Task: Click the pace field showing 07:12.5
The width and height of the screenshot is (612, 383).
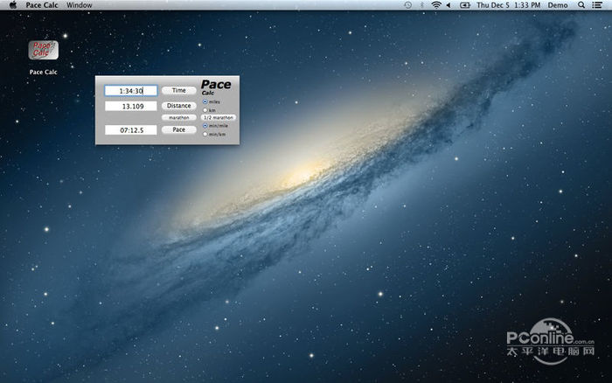Action: (x=130, y=129)
